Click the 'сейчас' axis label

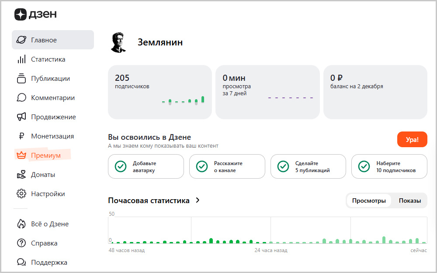[x=419, y=250]
